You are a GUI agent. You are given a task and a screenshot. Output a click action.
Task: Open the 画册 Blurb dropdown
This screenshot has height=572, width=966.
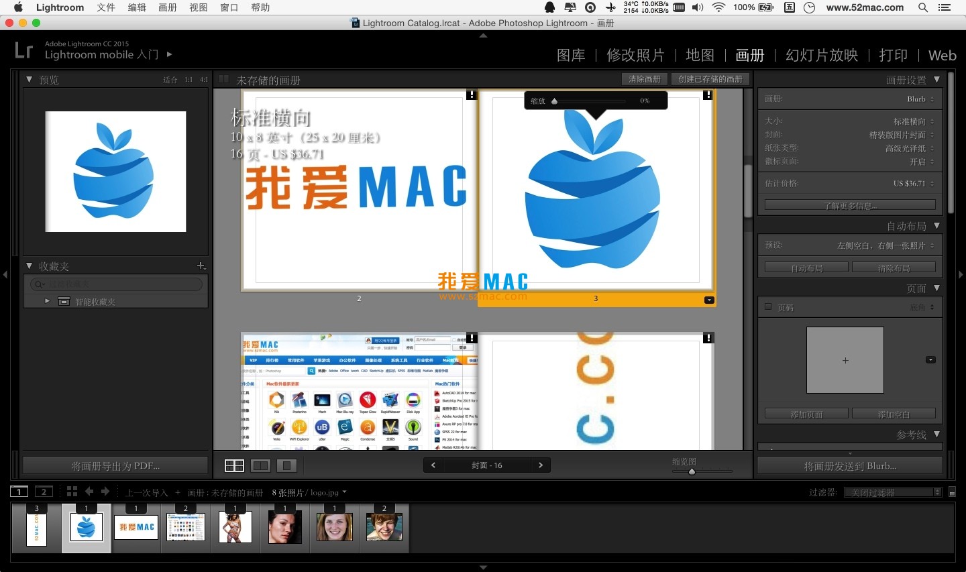[921, 99]
